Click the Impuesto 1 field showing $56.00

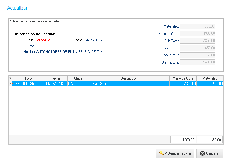tap(197, 48)
